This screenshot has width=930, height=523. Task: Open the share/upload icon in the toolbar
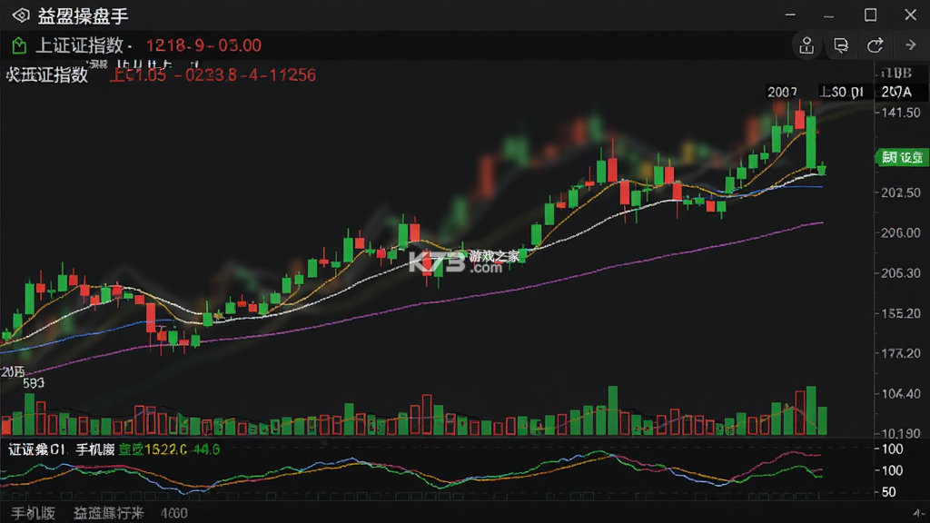806,45
